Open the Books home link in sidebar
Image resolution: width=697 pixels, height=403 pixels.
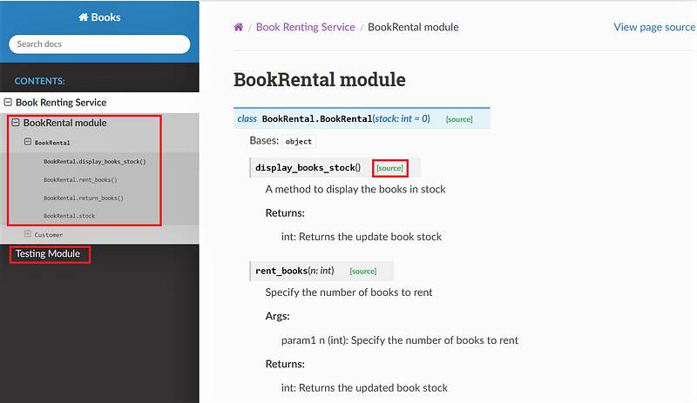pyautogui.click(x=99, y=17)
